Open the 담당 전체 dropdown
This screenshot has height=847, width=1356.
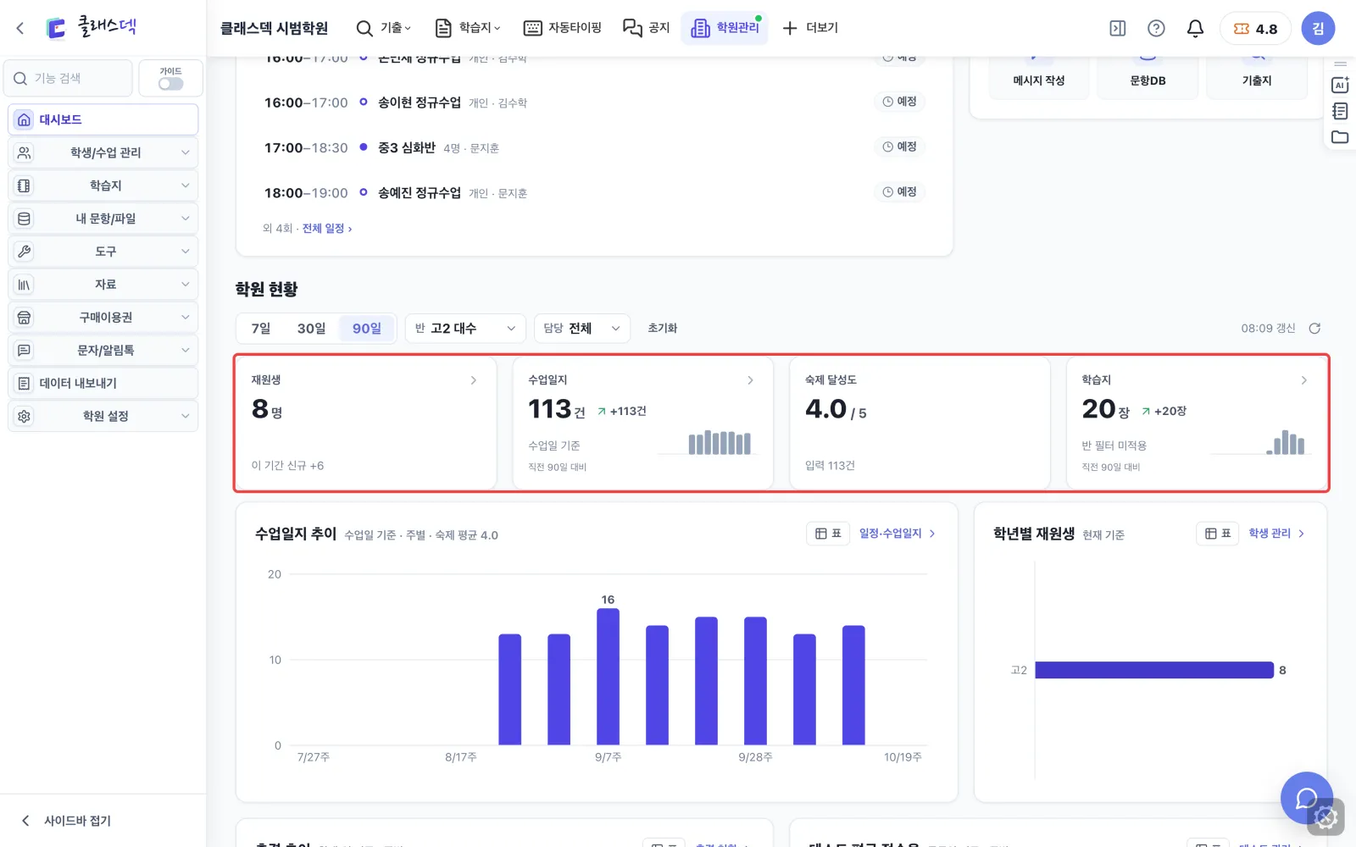coord(582,329)
